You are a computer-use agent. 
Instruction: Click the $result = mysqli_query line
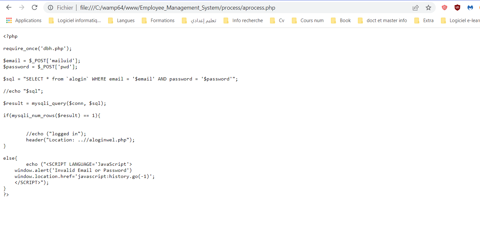[55, 103]
